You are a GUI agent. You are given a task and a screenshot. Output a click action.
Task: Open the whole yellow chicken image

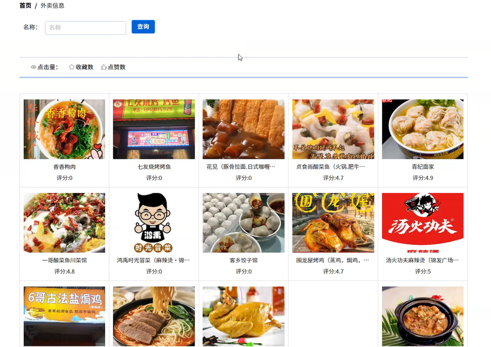[x=244, y=316]
